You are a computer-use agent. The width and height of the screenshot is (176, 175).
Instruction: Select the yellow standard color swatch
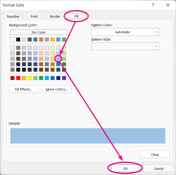click(x=30, y=78)
